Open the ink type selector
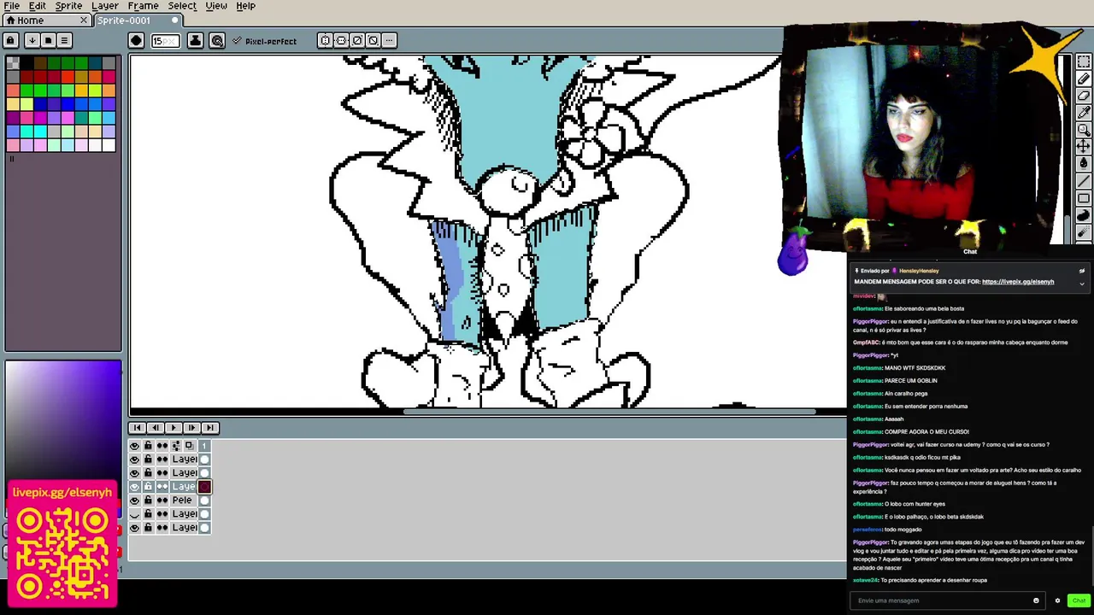The width and height of the screenshot is (1094, 615). pyautogui.click(x=196, y=40)
